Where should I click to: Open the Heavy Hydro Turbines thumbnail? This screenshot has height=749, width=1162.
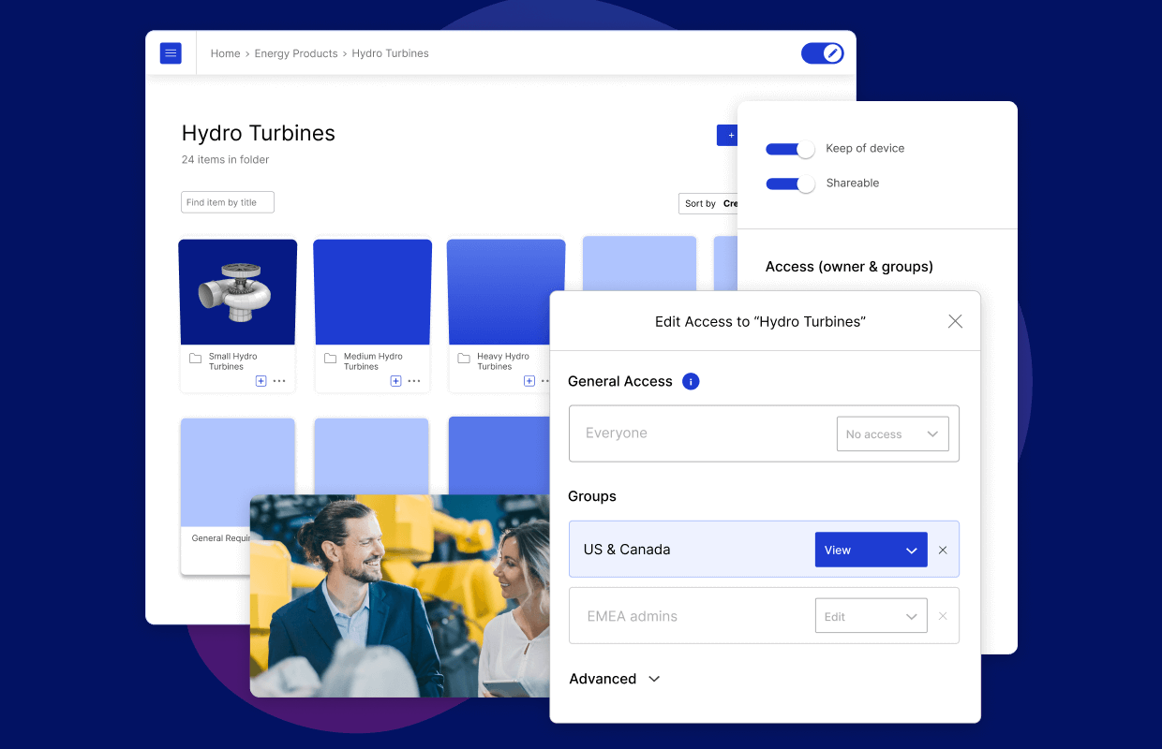point(506,292)
